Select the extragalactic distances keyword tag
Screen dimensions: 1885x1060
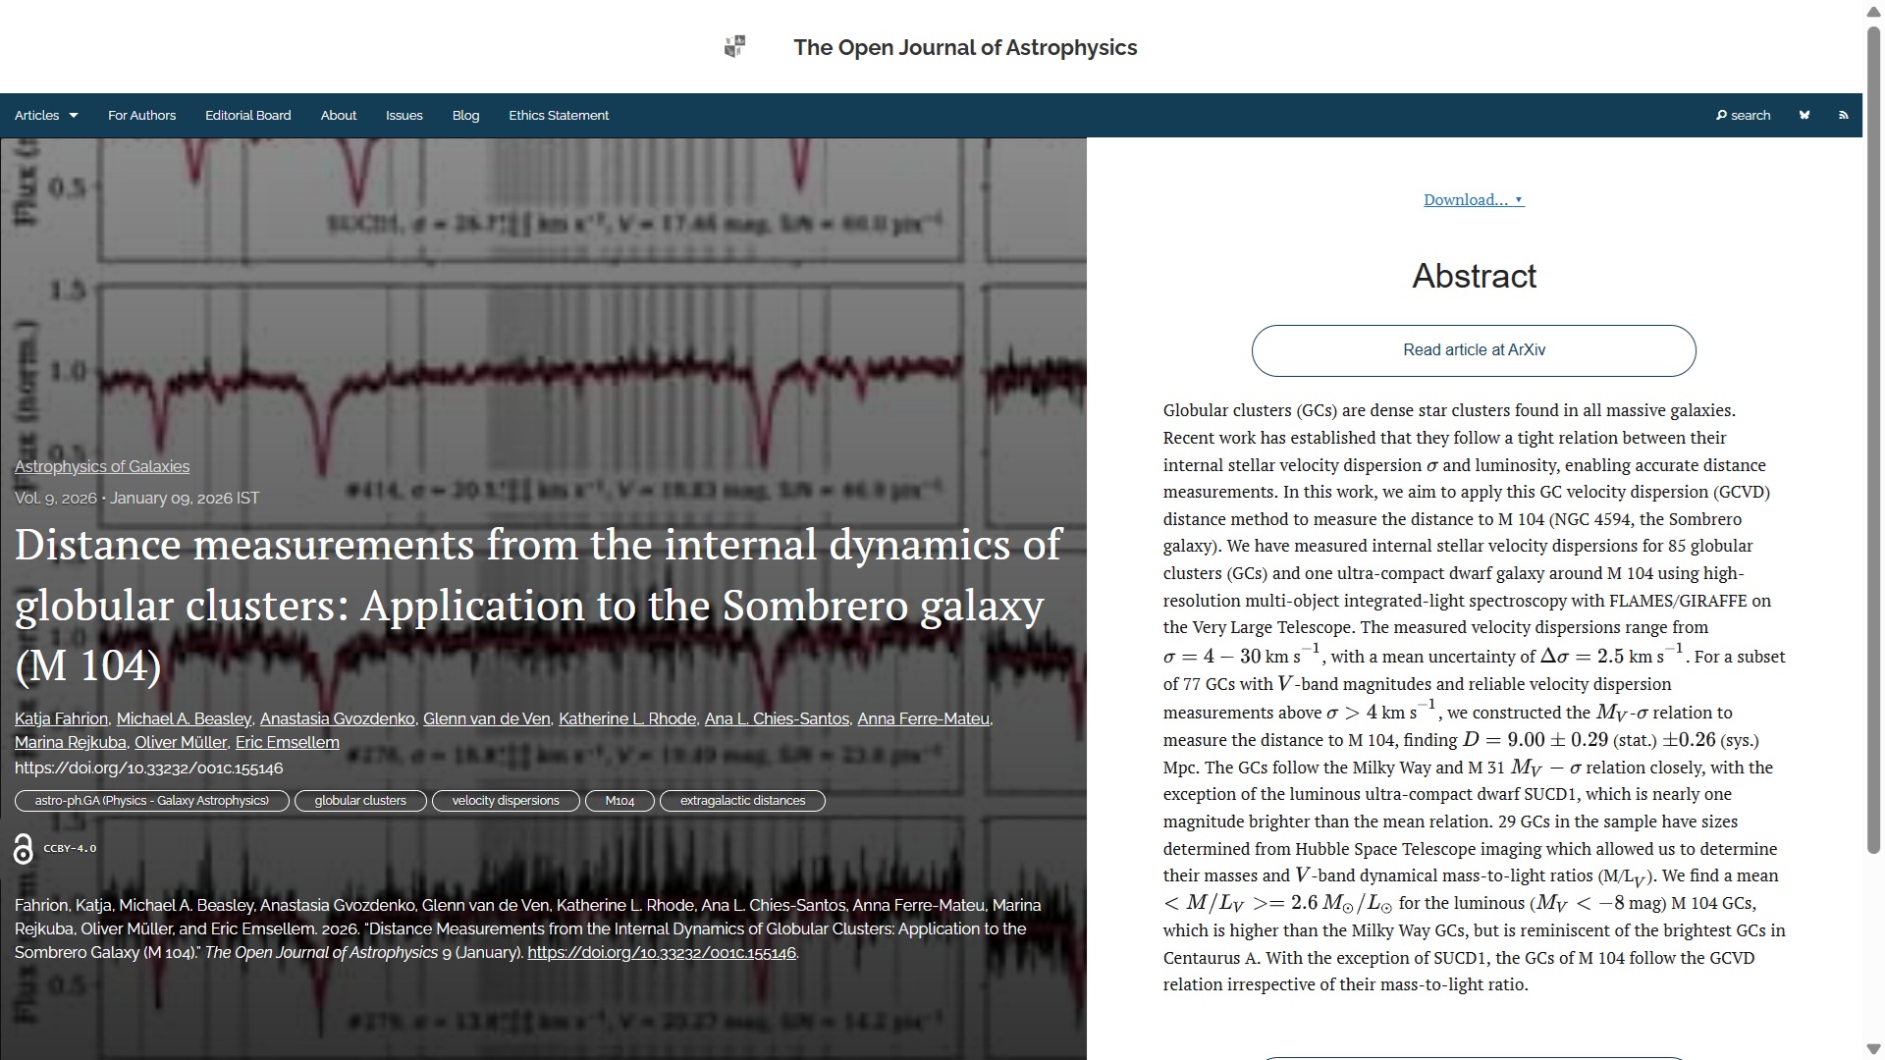tap(742, 801)
